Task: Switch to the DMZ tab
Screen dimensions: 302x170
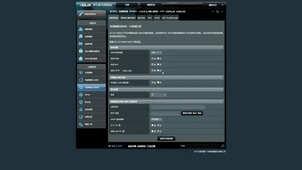Action: click(x=150, y=18)
